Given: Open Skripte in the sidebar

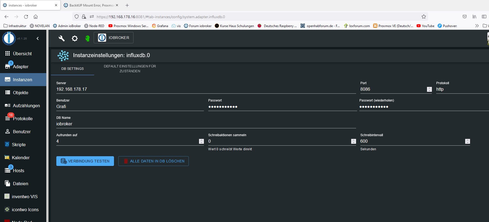Looking at the screenshot, I should [x=23, y=145].
